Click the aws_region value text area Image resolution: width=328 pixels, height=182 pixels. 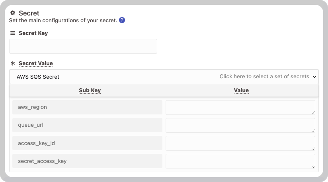(x=240, y=107)
